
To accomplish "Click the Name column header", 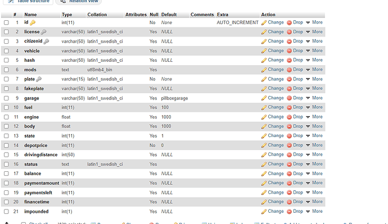I will 30,15.
